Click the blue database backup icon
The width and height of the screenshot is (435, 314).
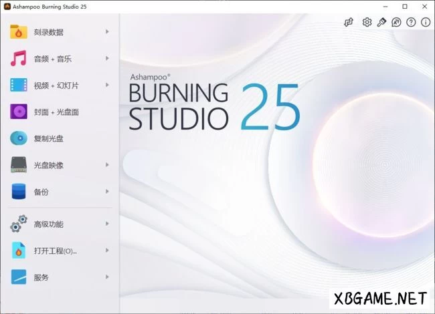click(19, 192)
